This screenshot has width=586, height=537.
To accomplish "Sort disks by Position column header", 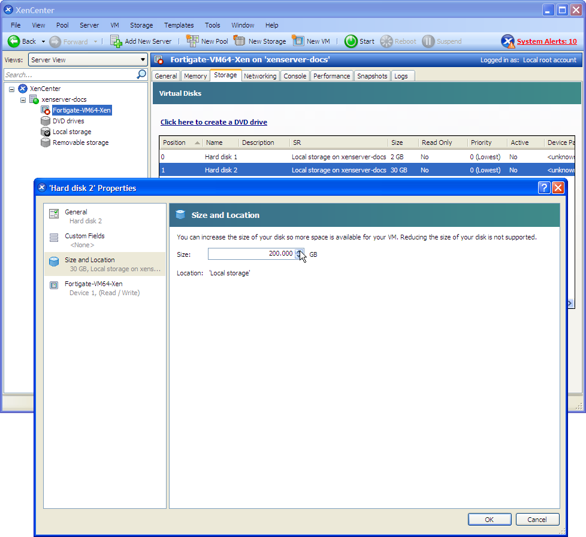I will click(182, 142).
